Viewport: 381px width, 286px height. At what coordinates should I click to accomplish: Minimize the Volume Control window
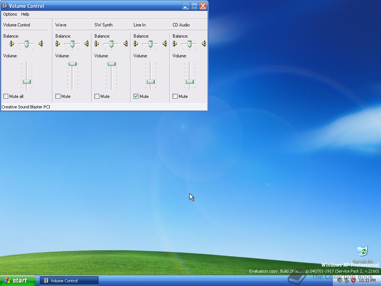coord(186,6)
